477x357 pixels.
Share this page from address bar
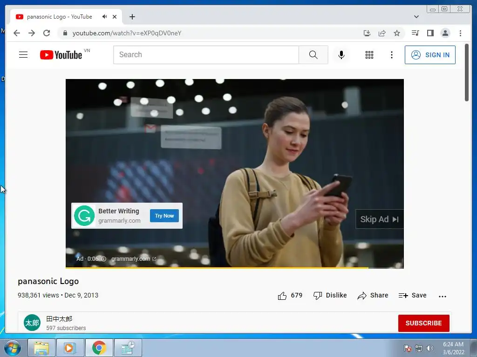[x=382, y=33]
